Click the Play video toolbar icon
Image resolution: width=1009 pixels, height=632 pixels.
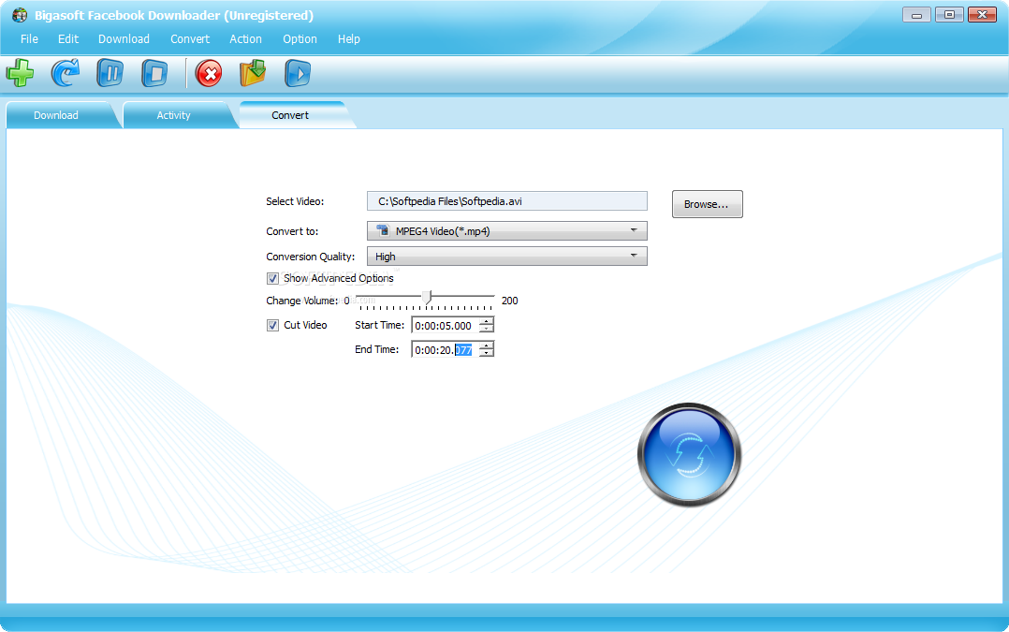[298, 73]
